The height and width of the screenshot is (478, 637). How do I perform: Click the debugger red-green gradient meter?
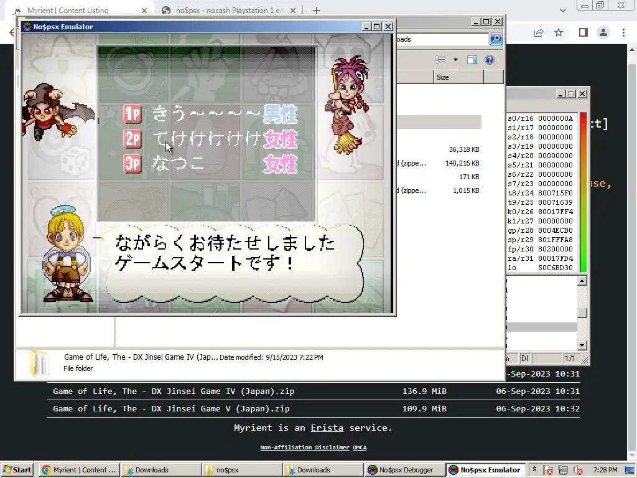coord(584,192)
